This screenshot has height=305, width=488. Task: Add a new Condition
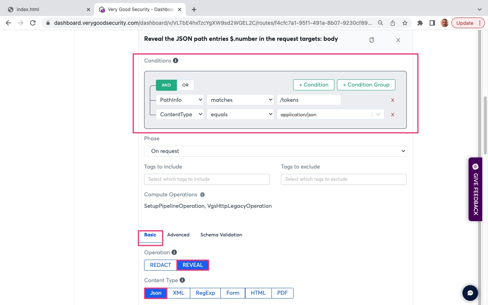pos(314,85)
